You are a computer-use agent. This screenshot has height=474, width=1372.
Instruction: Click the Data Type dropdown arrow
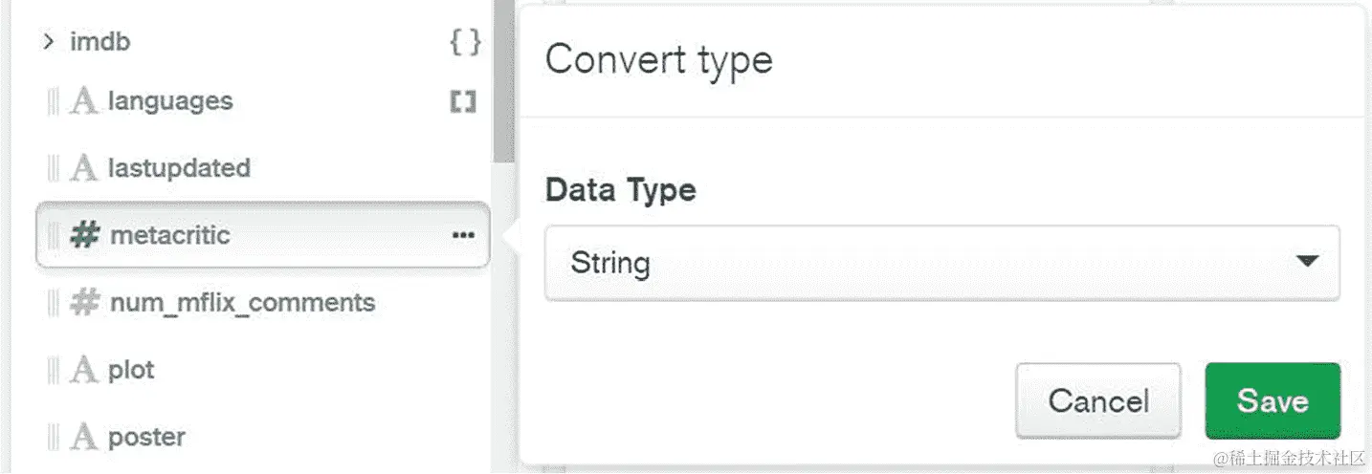1307,262
